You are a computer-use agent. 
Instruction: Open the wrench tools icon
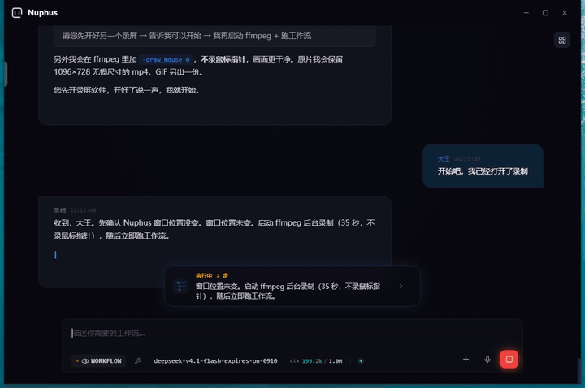tap(137, 360)
